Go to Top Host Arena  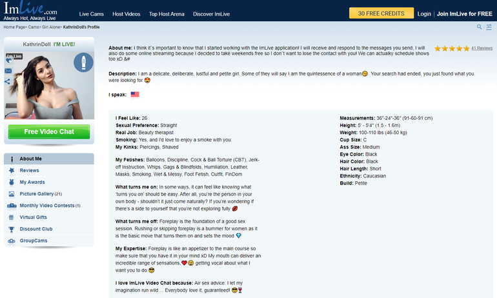point(167,14)
